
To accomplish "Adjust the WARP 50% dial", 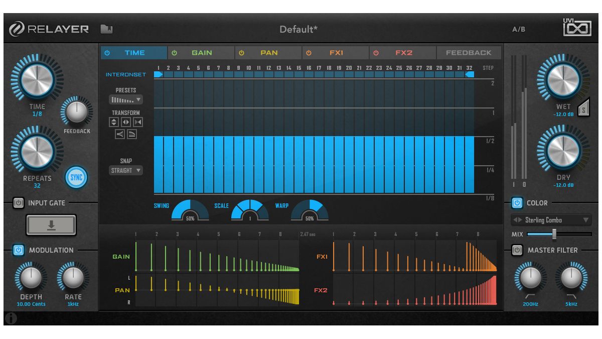I will point(310,210).
